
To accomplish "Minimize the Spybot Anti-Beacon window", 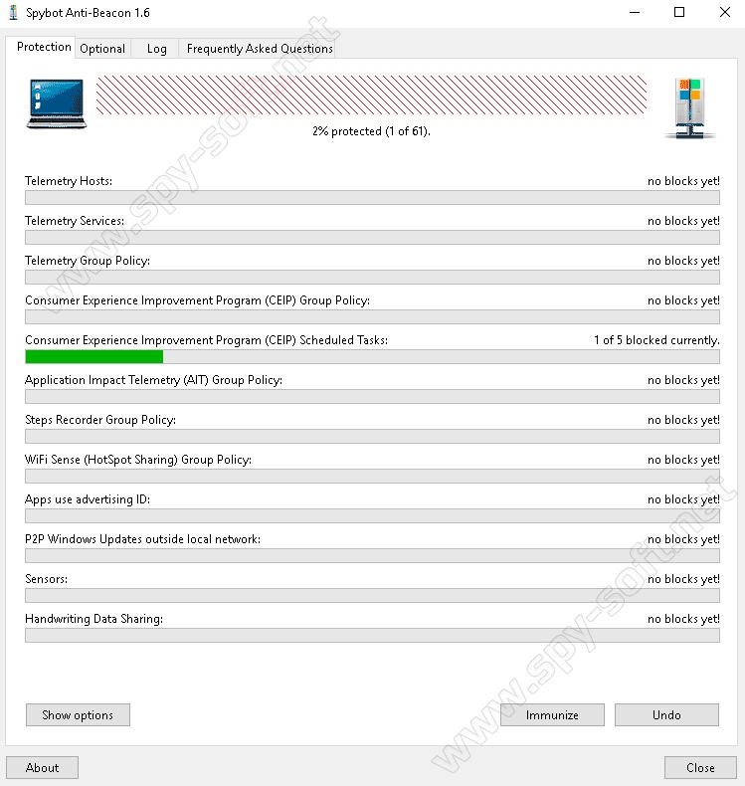I will click(635, 13).
